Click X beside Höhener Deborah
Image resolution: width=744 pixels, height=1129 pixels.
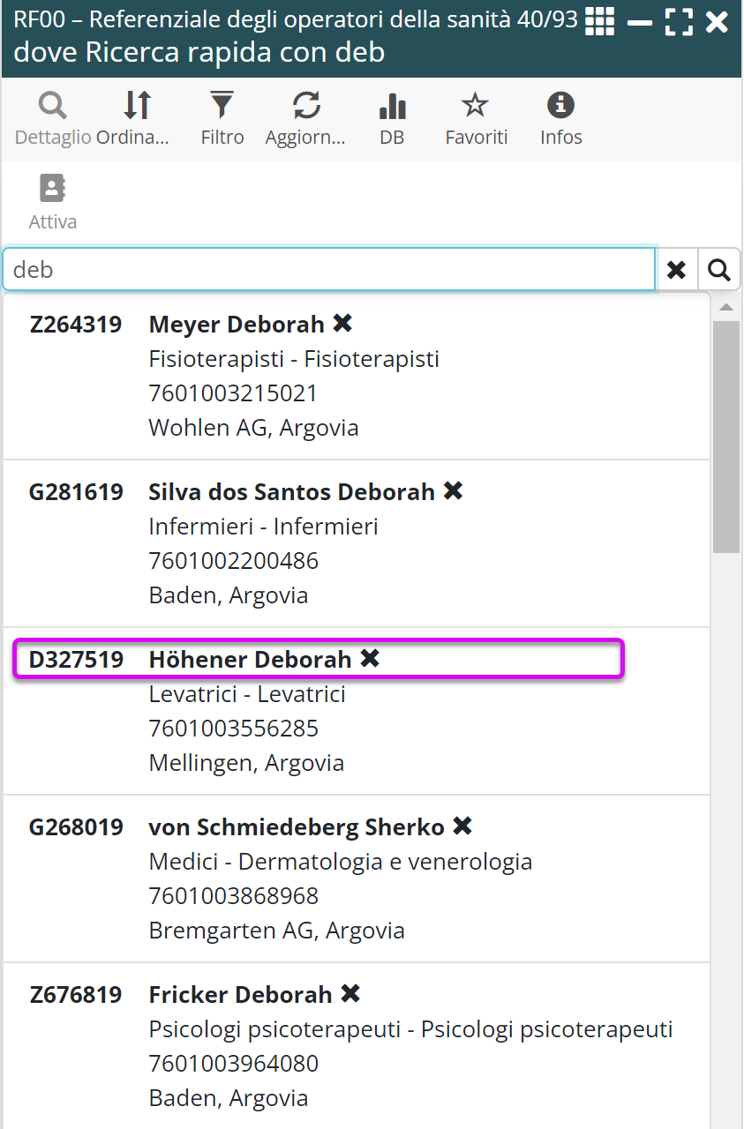[370, 659]
